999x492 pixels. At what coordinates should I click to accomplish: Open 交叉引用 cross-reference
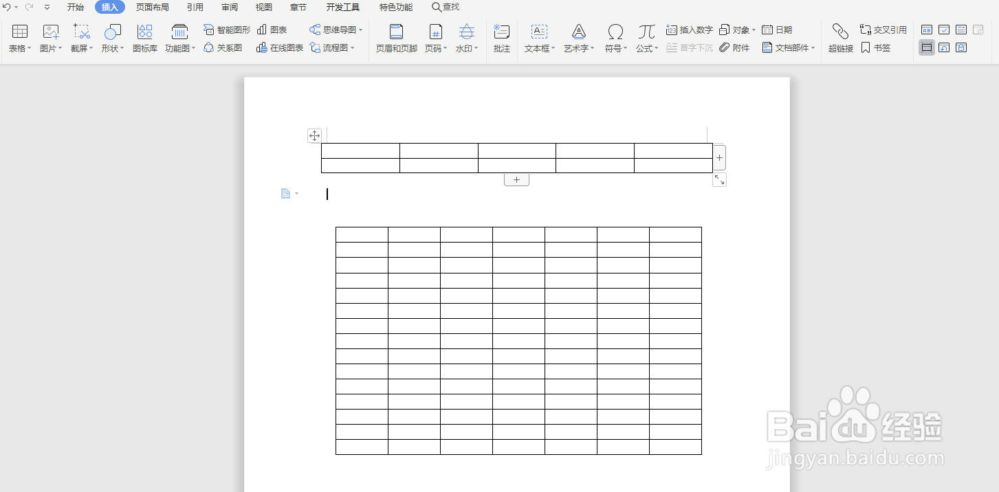pos(883,30)
